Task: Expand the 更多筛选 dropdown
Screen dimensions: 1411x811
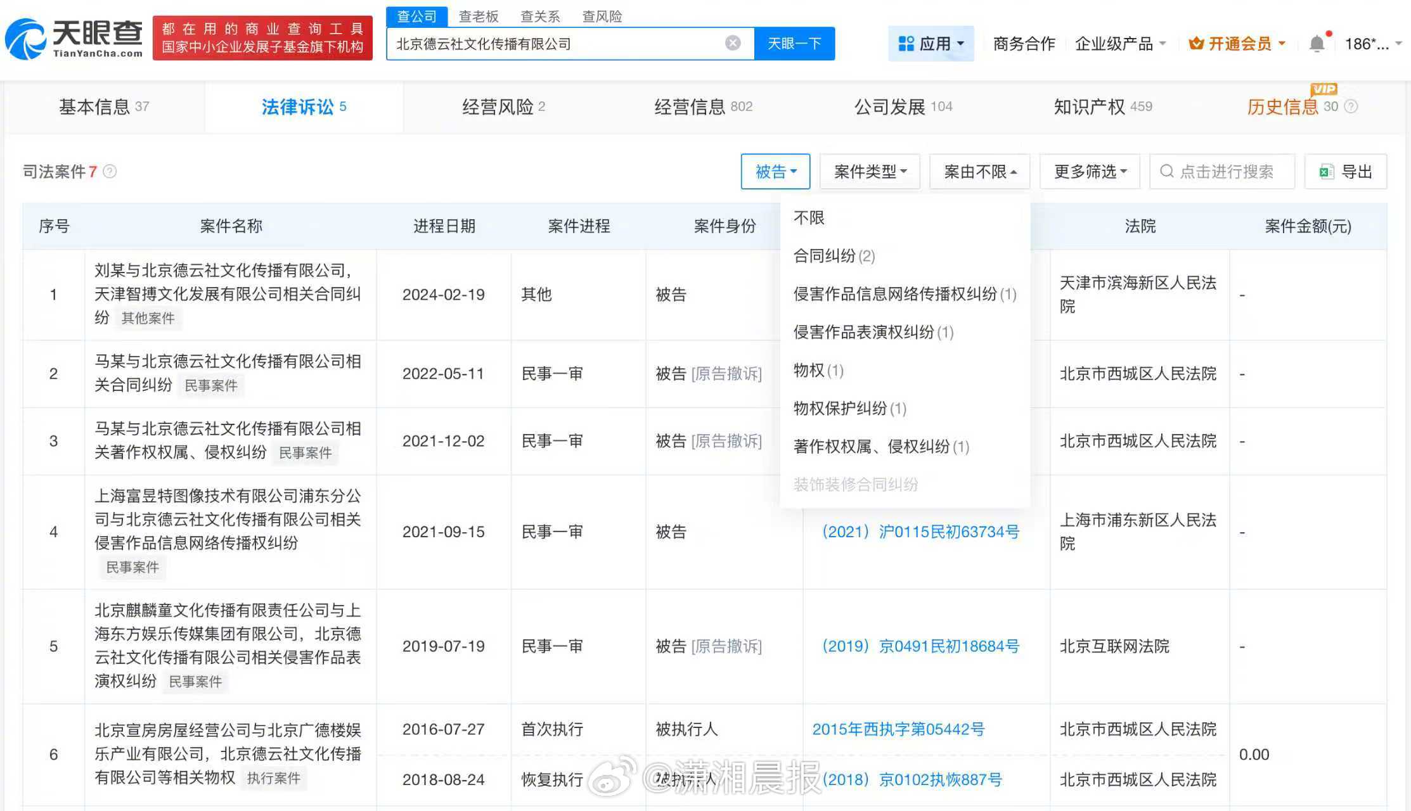Action: (1090, 171)
